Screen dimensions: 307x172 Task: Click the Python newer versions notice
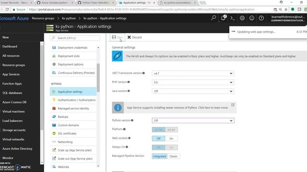pos(174,107)
